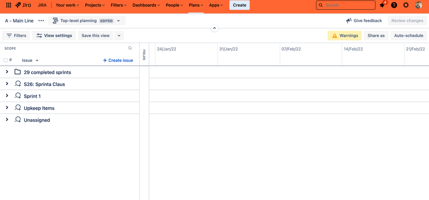Open the Apps menu
Image resolution: width=429 pixels, height=200 pixels.
(216, 5)
